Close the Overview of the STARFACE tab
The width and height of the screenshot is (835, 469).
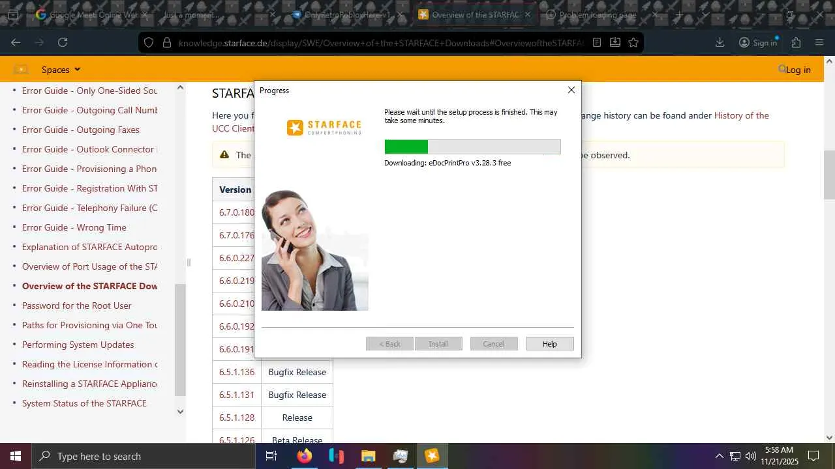point(527,14)
